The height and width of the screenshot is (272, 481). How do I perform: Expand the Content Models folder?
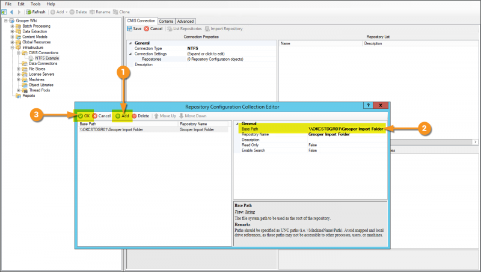tap(12, 37)
